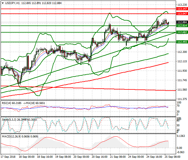Open the chart menu triangle beside USDJPY,H1
The height and width of the screenshot is (160, 188).
[3, 3]
